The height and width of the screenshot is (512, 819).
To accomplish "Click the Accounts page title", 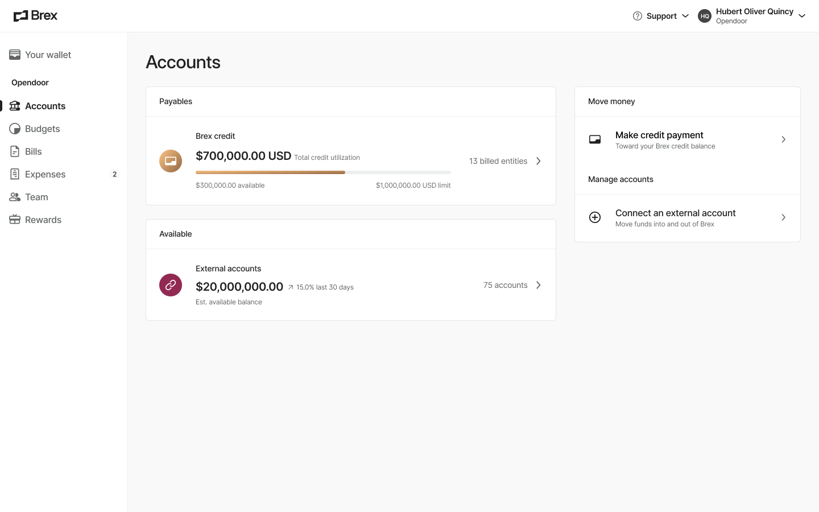I will 183,62.
